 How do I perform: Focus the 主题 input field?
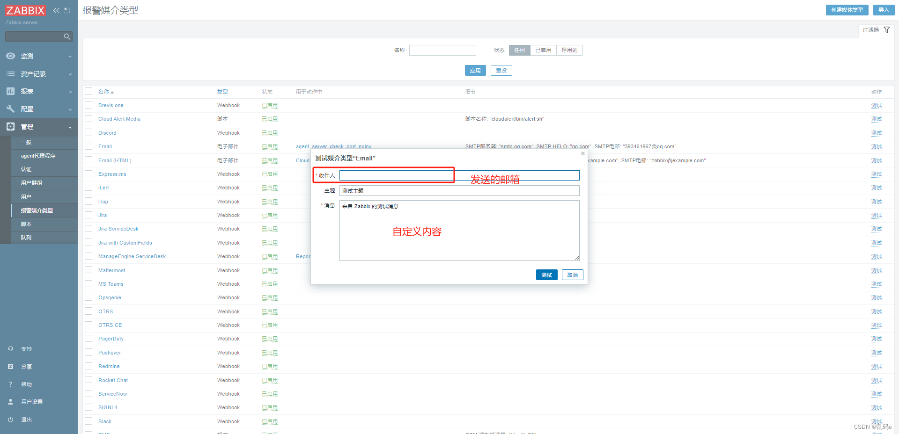click(x=459, y=191)
